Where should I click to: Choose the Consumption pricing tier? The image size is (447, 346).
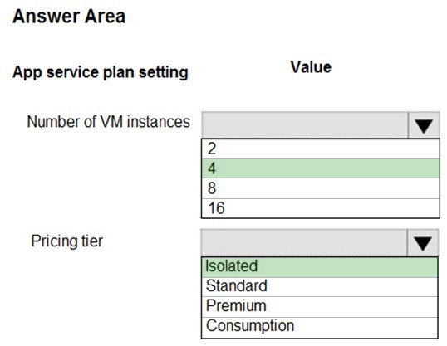click(320, 328)
